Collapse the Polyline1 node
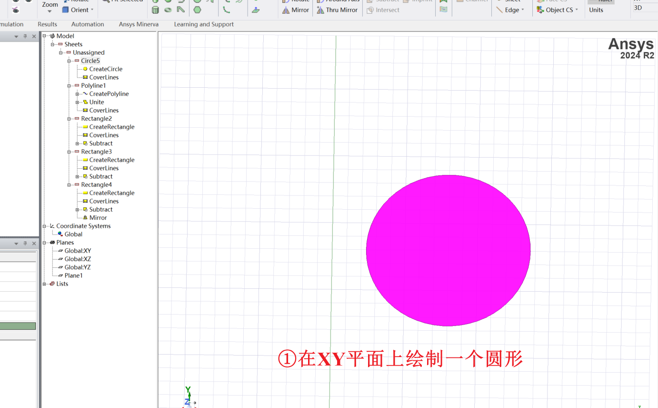This screenshot has width=658, height=408. (69, 85)
